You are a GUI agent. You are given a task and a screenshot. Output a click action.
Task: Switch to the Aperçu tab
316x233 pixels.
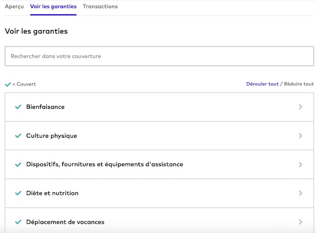click(14, 7)
